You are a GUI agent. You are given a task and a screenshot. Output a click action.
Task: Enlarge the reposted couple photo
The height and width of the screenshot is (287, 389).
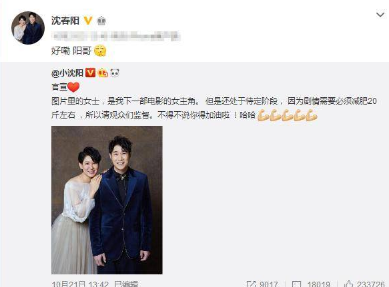click(107, 200)
